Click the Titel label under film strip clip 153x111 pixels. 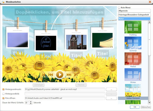pos(102,53)
